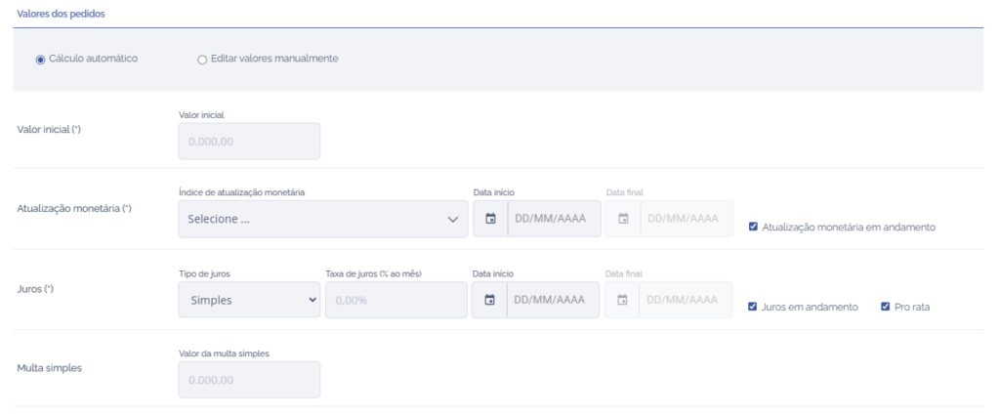1000x416 pixels.
Task: Click the Valor inicial input field
Action: 249,141
